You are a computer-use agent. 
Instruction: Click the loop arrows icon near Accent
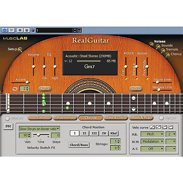pyautogui.click(x=15, y=89)
